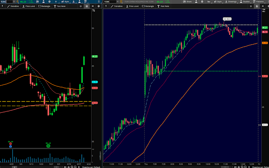Open the Drawing set: Default selector in left chart
The image size is (269, 168).
pos(91,167)
